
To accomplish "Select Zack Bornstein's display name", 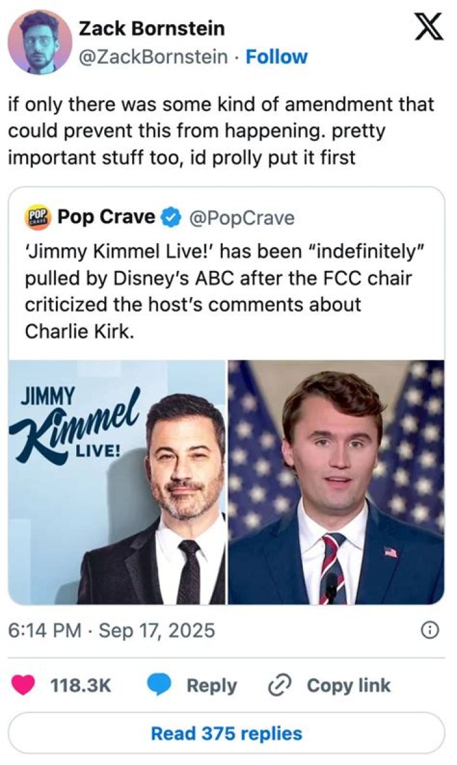I will [153, 28].
